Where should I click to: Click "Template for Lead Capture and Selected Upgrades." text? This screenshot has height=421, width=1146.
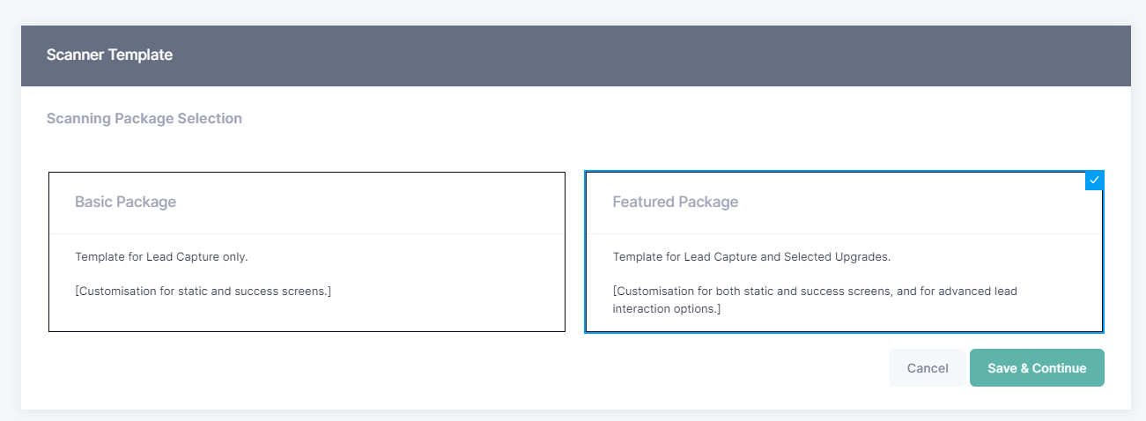(x=751, y=257)
